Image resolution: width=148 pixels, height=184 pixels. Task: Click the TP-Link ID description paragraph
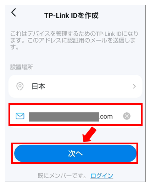[x=74, y=40]
